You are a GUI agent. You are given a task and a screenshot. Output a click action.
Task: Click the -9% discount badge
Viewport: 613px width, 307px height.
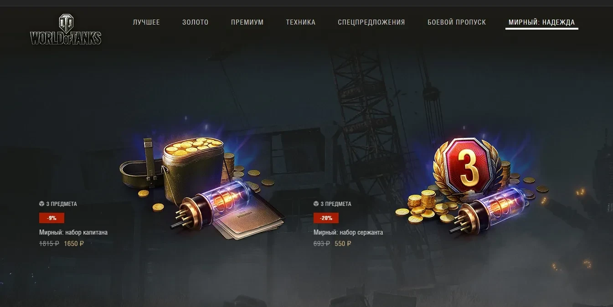[52, 218]
